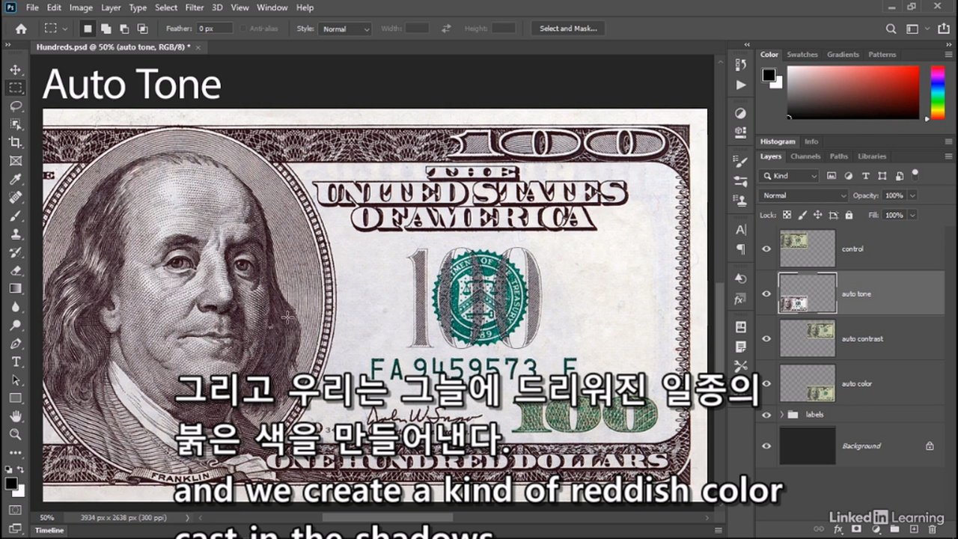Open the Actions panel play icon
The image size is (958, 539).
[x=741, y=85]
